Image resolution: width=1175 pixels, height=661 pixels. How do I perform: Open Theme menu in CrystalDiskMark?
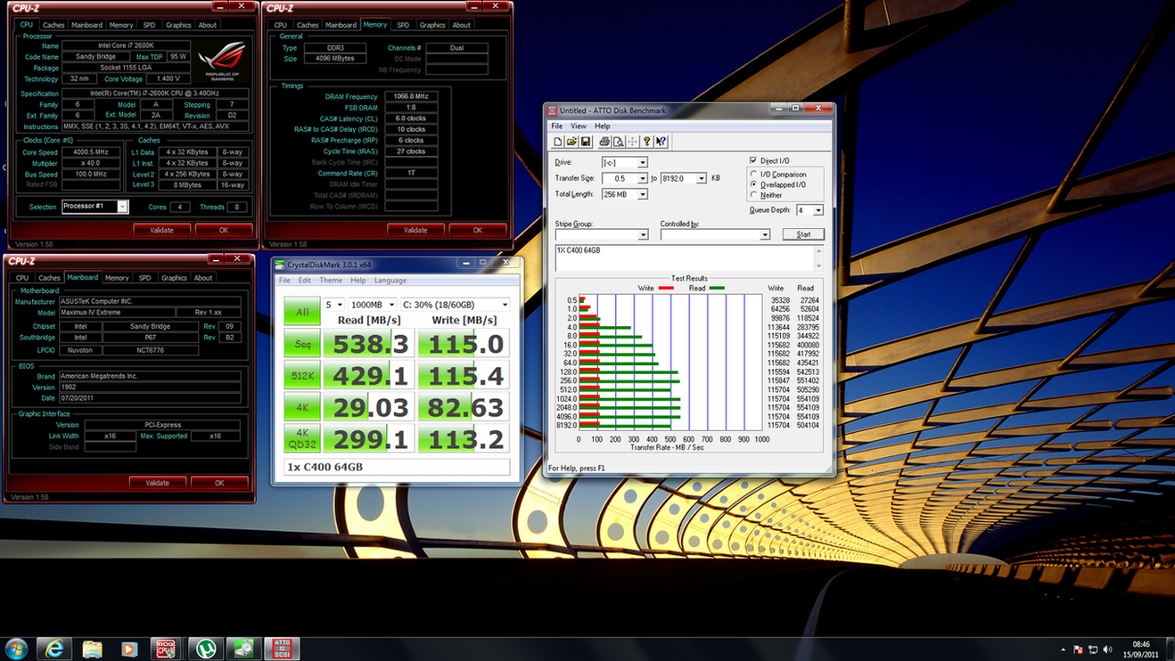pyautogui.click(x=331, y=281)
